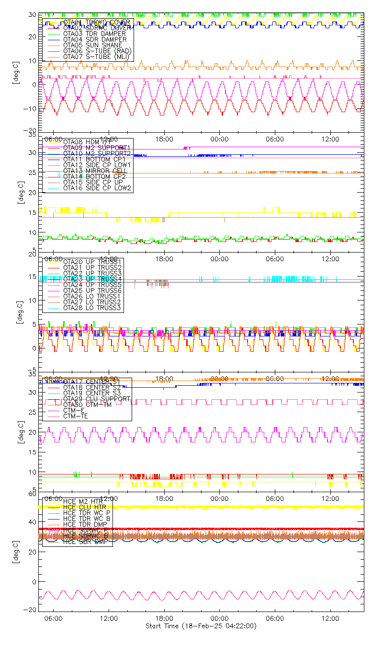Select the OTA28 LO TRUSS3 legend label
Screen dimensions: 383x647
[92, 308]
